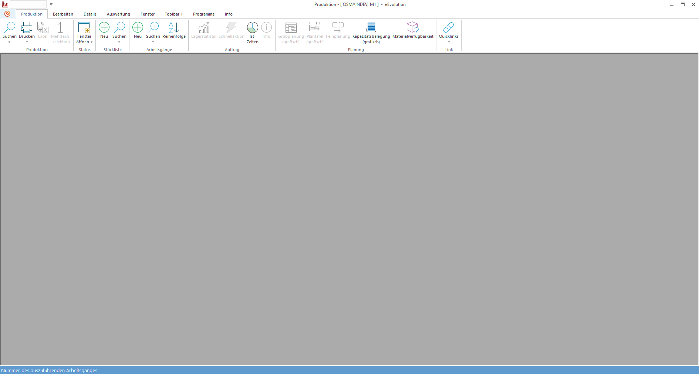699x374 pixels.
Task: Switch to the Info ribbon tab
Action: [229, 14]
